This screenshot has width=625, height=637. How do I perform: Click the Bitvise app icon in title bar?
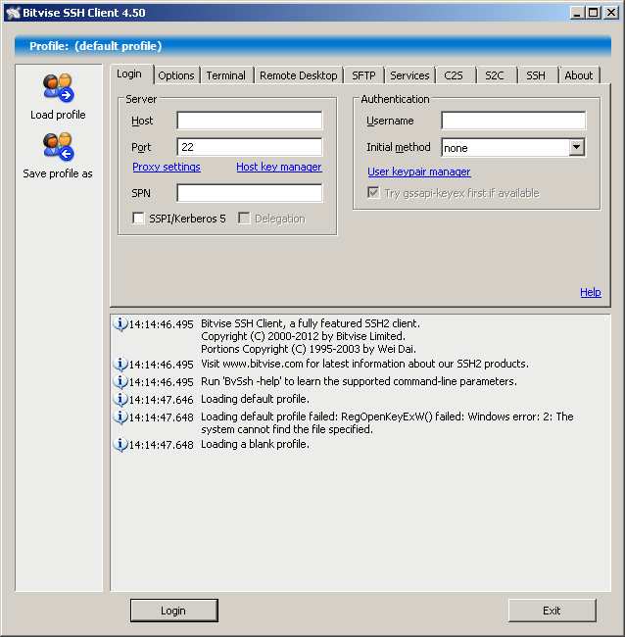[x=14, y=13]
